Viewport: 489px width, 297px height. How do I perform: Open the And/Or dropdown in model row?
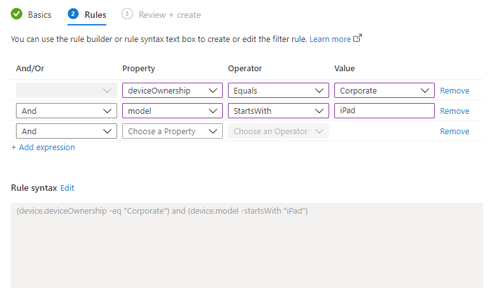66,111
